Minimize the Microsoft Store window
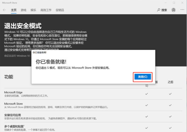 click(x=166, y=3)
